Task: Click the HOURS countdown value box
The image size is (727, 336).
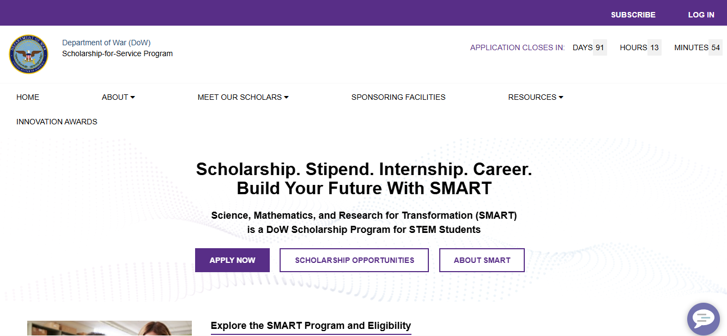Action: (x=655, y=47)
